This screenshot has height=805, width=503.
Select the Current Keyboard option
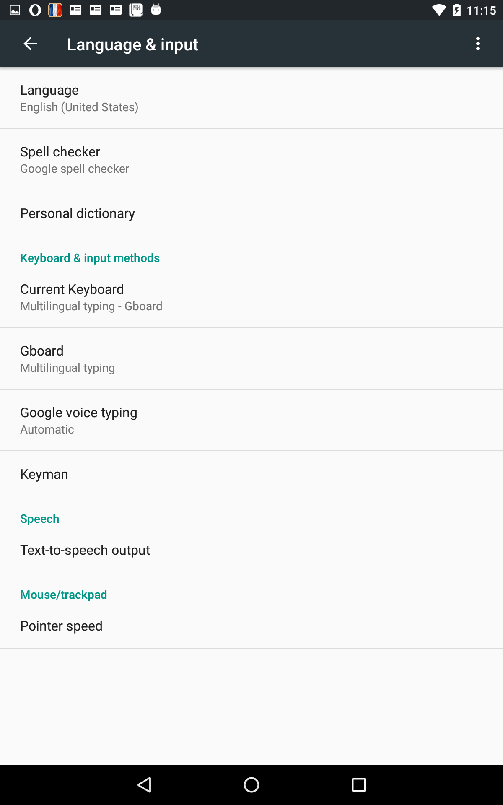click(x=251, y=297)
